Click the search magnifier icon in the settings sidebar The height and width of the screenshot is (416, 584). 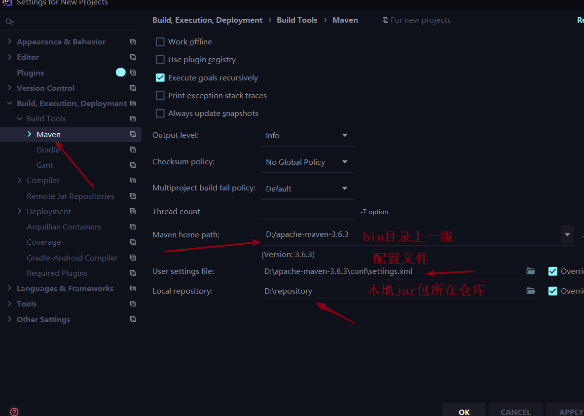tap(9, 22)
